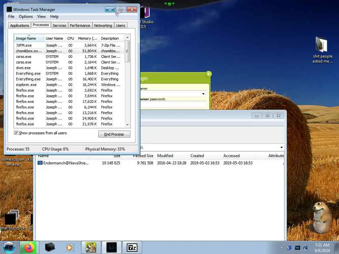Select the Endermanch@NavaShie... file in 7-Zip
The image size is (339, 254).
click(63, 163)
